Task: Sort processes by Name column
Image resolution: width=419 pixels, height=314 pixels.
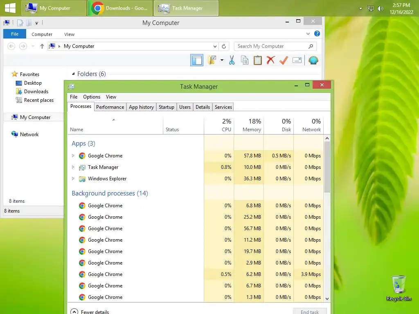Action: 115,126
